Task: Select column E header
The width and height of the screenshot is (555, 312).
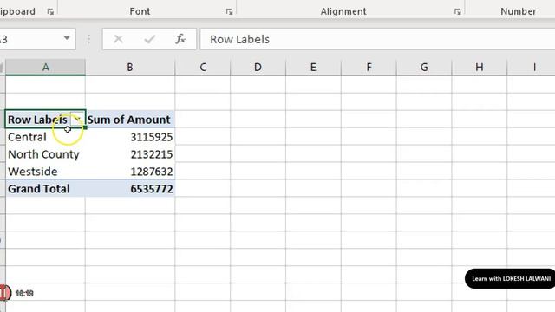Action: tap(313, 68)
